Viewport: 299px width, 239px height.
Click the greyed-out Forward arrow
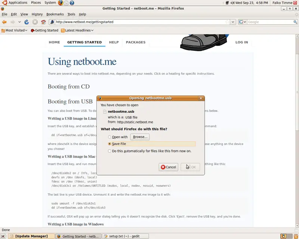point(13,22)
